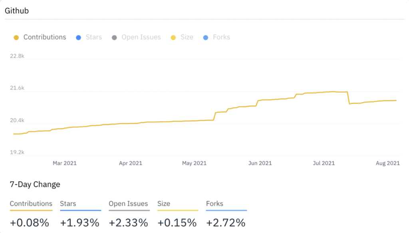This screenshot has width=409, height=233.
Task: Click the yellow Size legend dot
Action: (x=173, y=38)
